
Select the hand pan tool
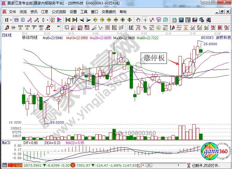[138, 20]
